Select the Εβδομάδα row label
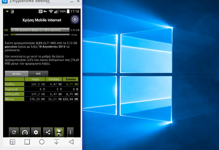 [x=14, y=94]
